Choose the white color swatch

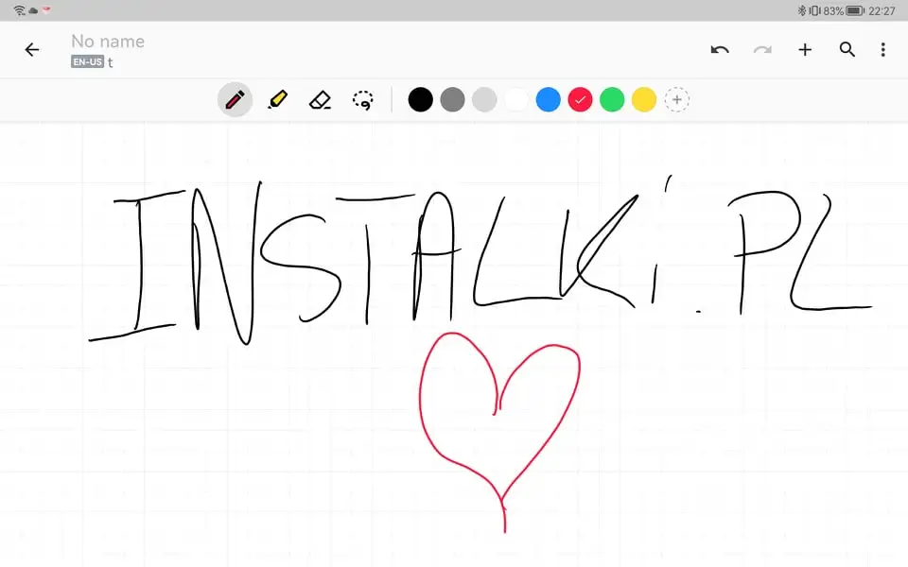click(x=516, y=99)
